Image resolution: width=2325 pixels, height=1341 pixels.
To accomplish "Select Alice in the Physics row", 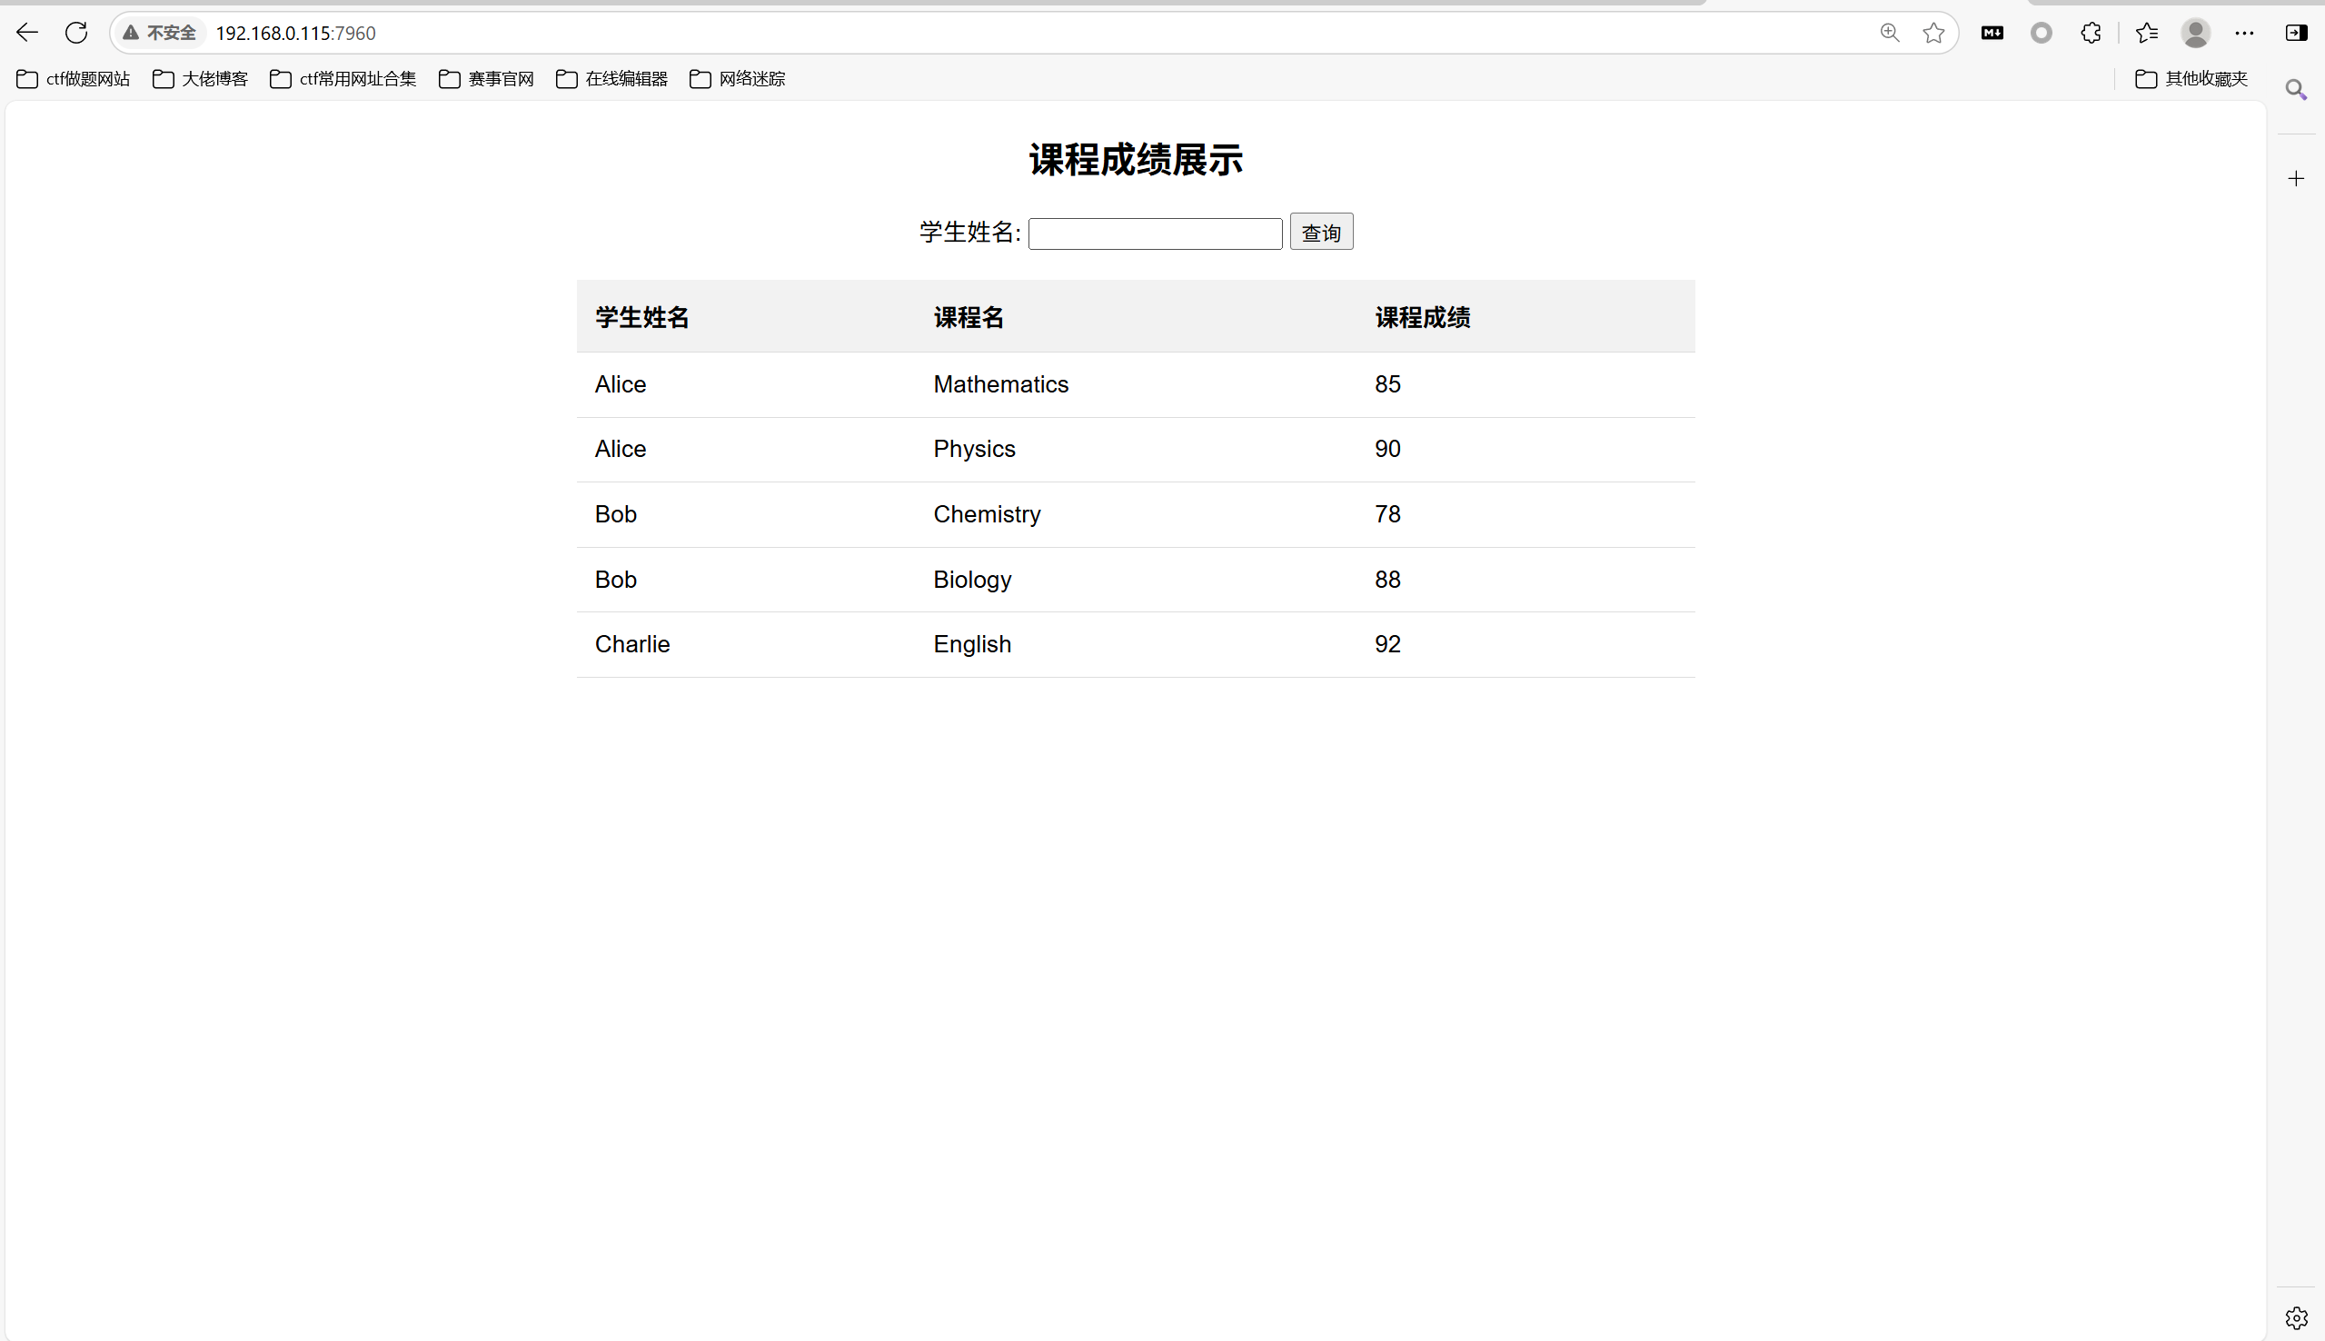I will coord(620,449).
